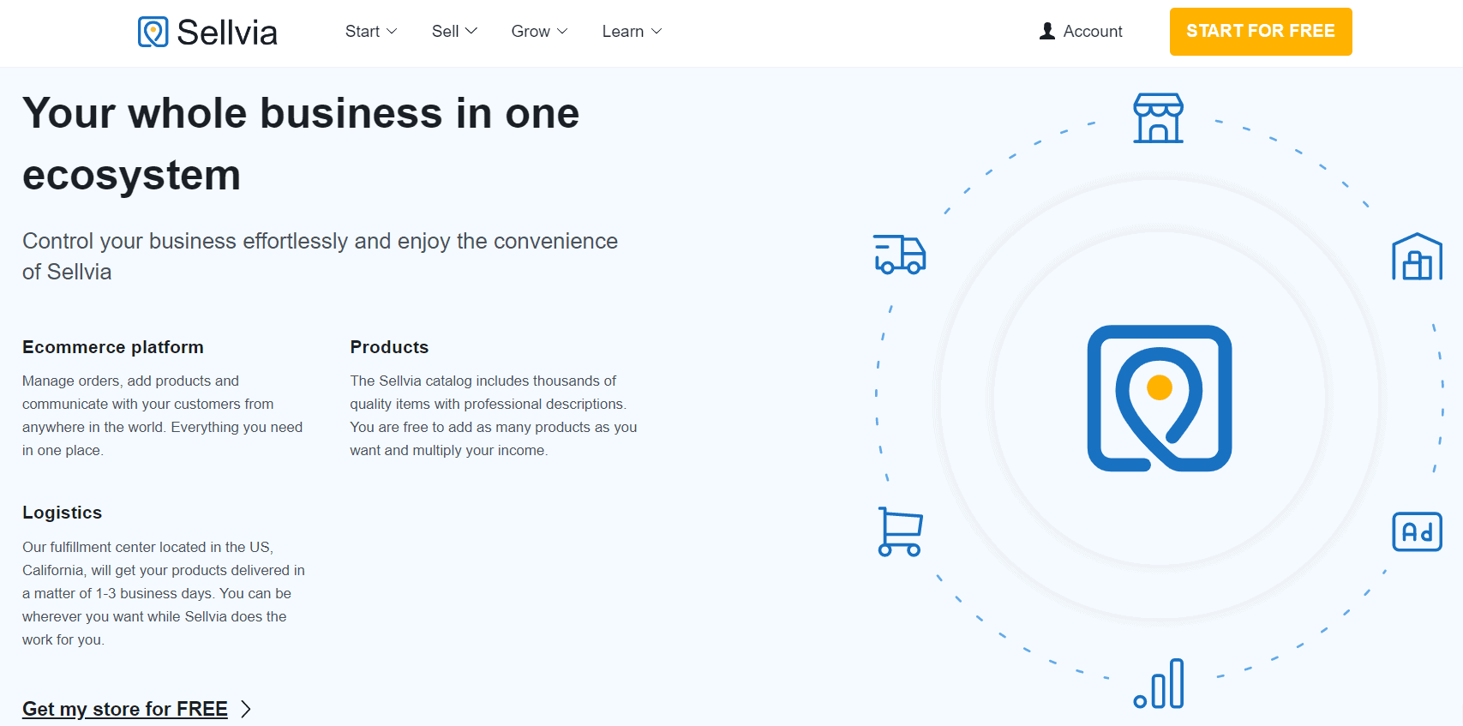1463x726 pixels.
Task: Click the Account user silhouette icon
Action: coord(1046,32)
